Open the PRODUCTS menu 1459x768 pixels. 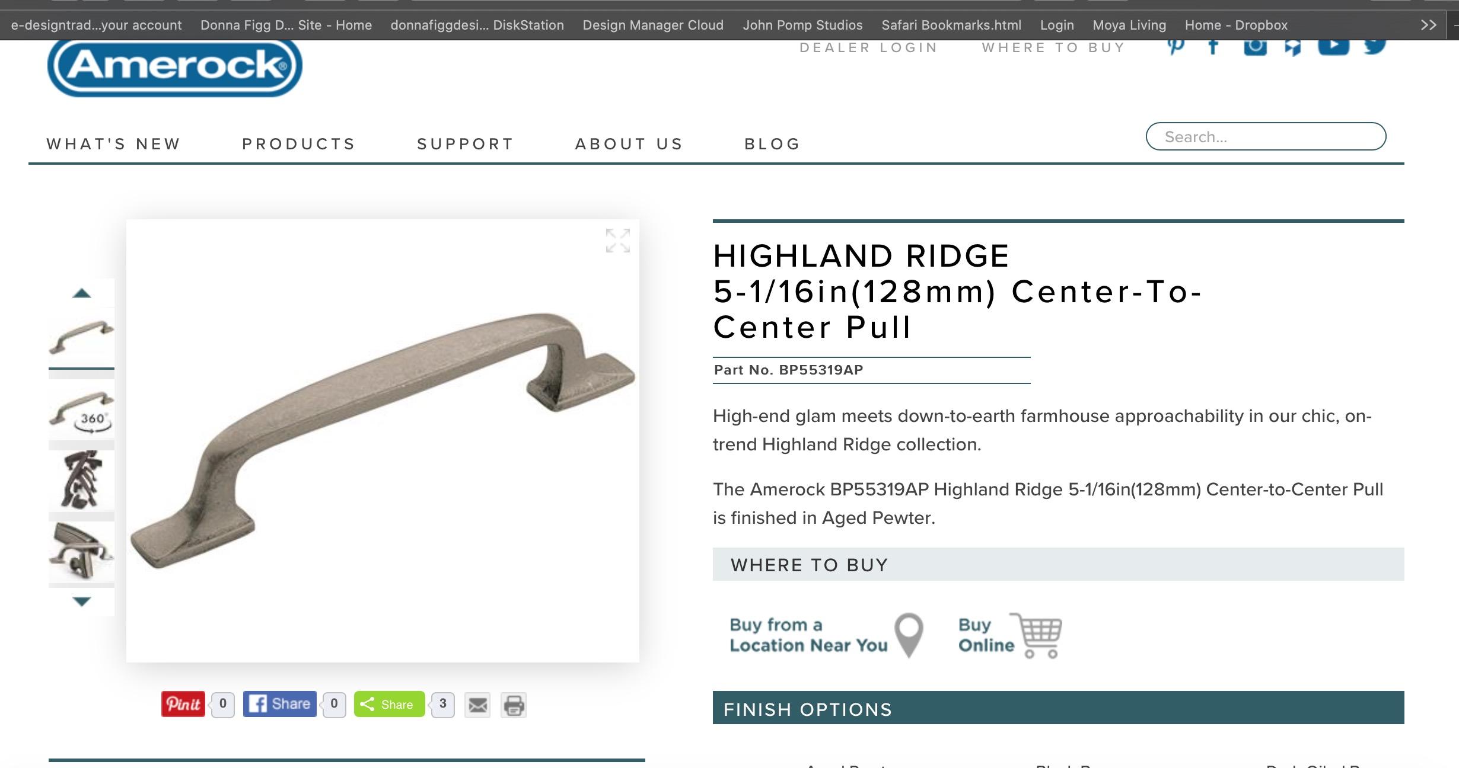coord(298,144)
